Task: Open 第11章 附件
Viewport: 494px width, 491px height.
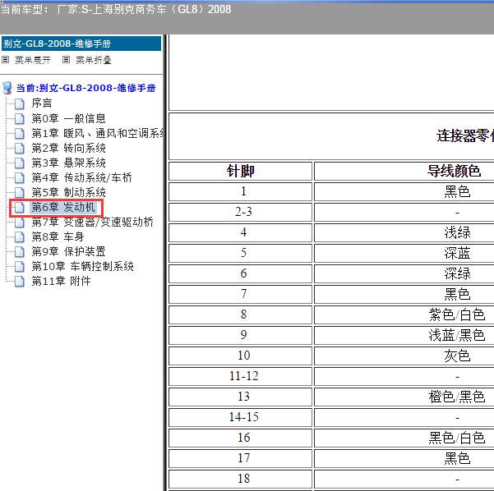Action: tap(61, 281)
